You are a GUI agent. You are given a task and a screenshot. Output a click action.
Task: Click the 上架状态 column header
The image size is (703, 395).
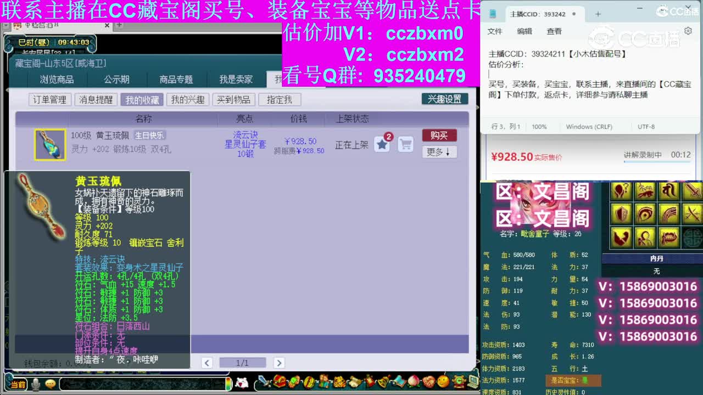click(352, 119)
